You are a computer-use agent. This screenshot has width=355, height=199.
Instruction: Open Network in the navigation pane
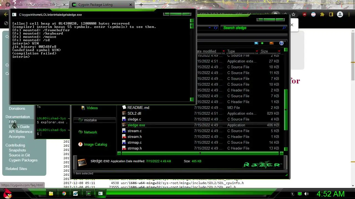tap(90, 132)
